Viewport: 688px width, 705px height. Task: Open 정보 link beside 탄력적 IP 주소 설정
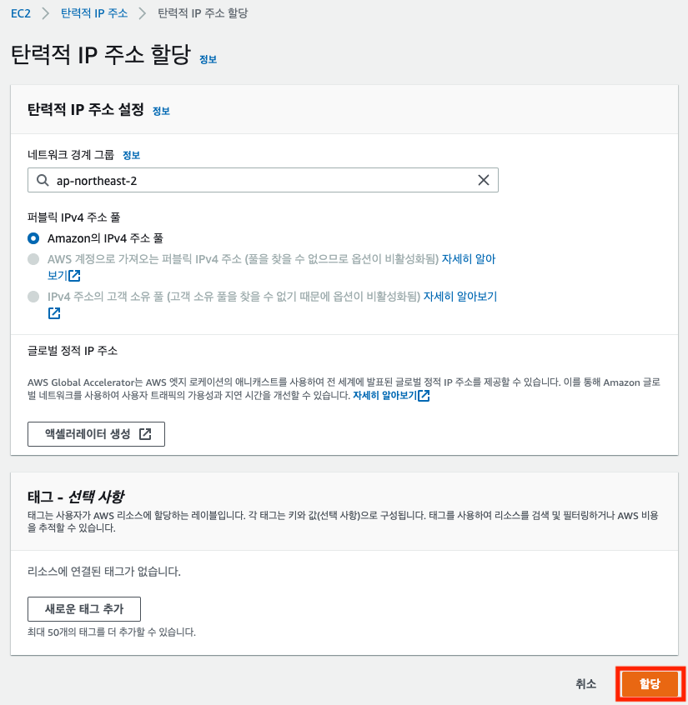(161, 111)
